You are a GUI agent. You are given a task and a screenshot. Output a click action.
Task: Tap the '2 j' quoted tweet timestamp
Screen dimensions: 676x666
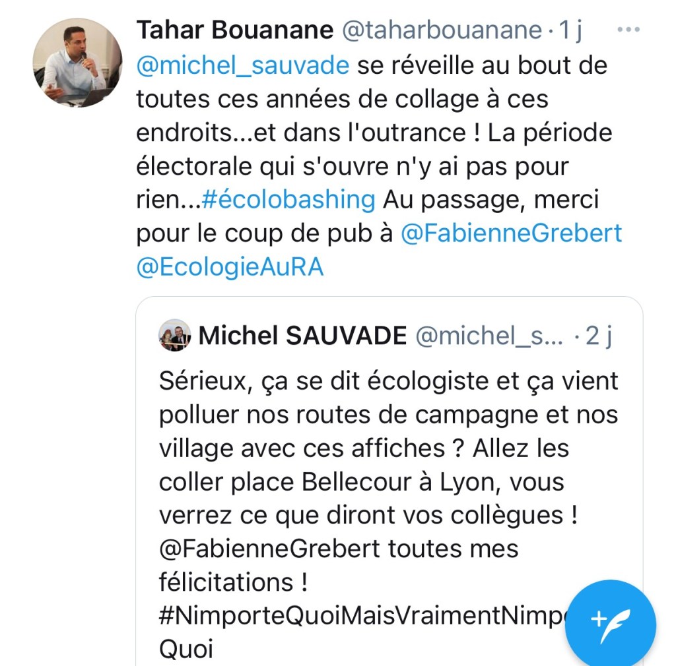(599, 336)
